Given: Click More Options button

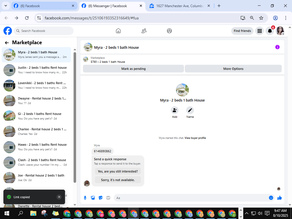Looking at the screenshot, I should [233, 69].
